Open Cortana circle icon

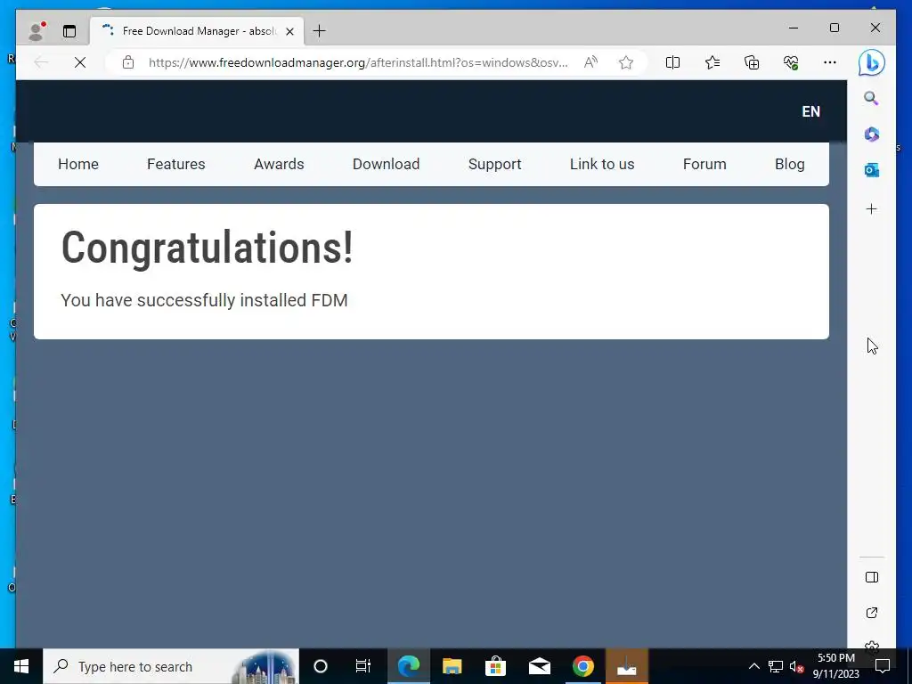[321, 666]
